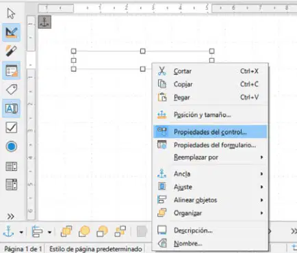Choose Cortar from context menu

[x=210, y=71]
